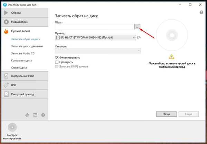Open the Привод drive dropdown
The width and height of the screenshot is (207, 144).
coord(95,38)
